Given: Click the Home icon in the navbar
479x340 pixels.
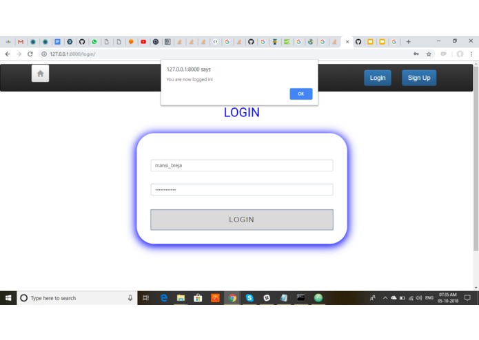Looking at the screenshot, I should click(41, 74).
